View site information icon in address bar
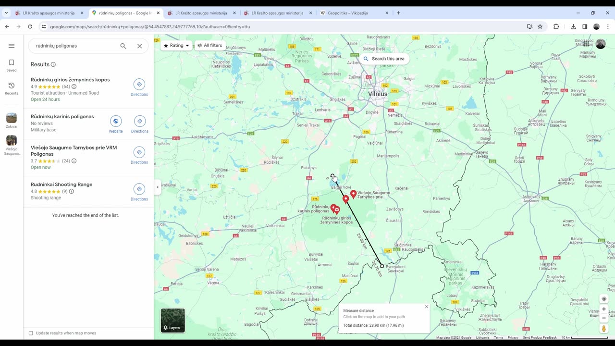The image size is (615, 346). (44, 26)
